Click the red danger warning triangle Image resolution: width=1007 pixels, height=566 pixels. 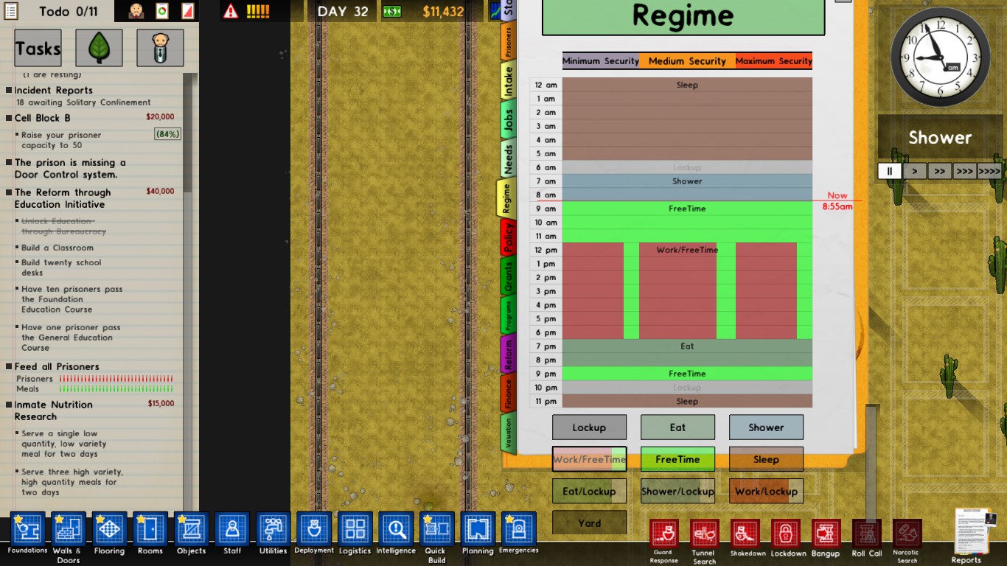tap(231, 11)
